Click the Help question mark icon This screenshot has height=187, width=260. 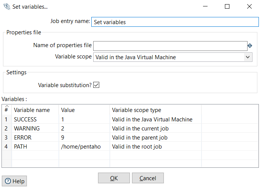(x=8, y=181)
